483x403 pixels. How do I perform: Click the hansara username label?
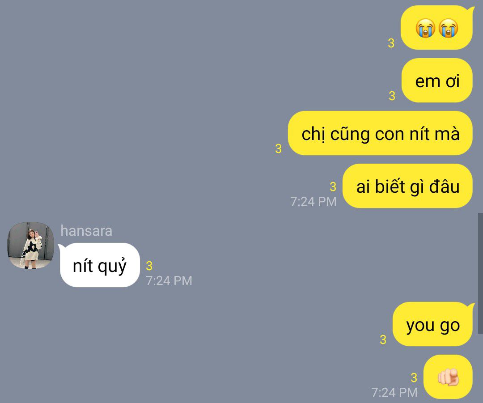tap(86, 231)
